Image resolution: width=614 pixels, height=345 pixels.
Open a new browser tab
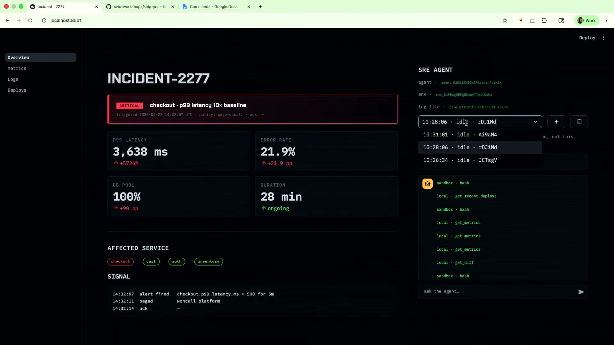pyautogui.click(x=260, y=6)
